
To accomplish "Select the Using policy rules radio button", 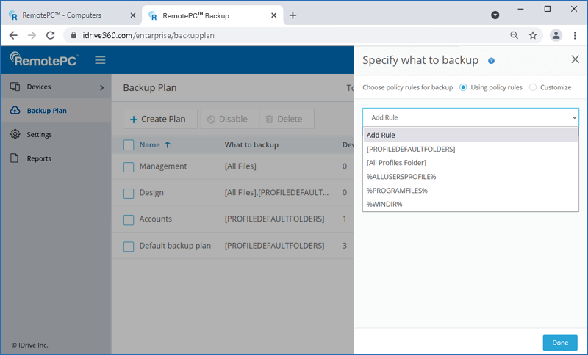I will tap(463, 87).
